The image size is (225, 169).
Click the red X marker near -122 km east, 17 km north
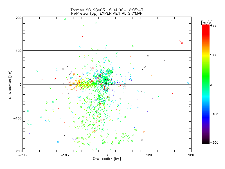(55, 79)
